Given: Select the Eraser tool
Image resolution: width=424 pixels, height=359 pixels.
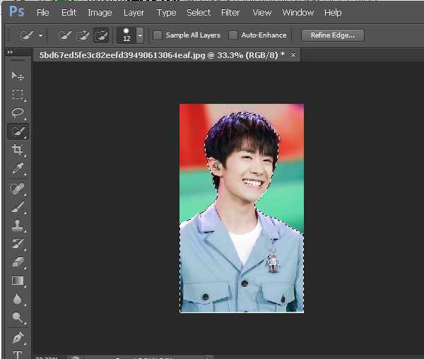Looking at the screenshot, I should [x=18, y=262].
